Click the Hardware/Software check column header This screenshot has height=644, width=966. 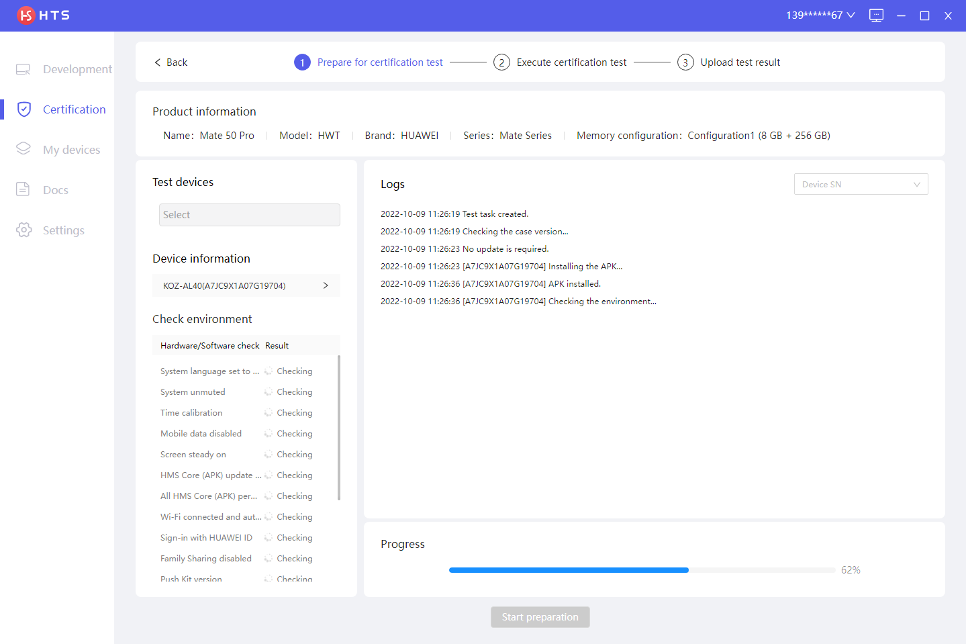click(x=209, y=346)
